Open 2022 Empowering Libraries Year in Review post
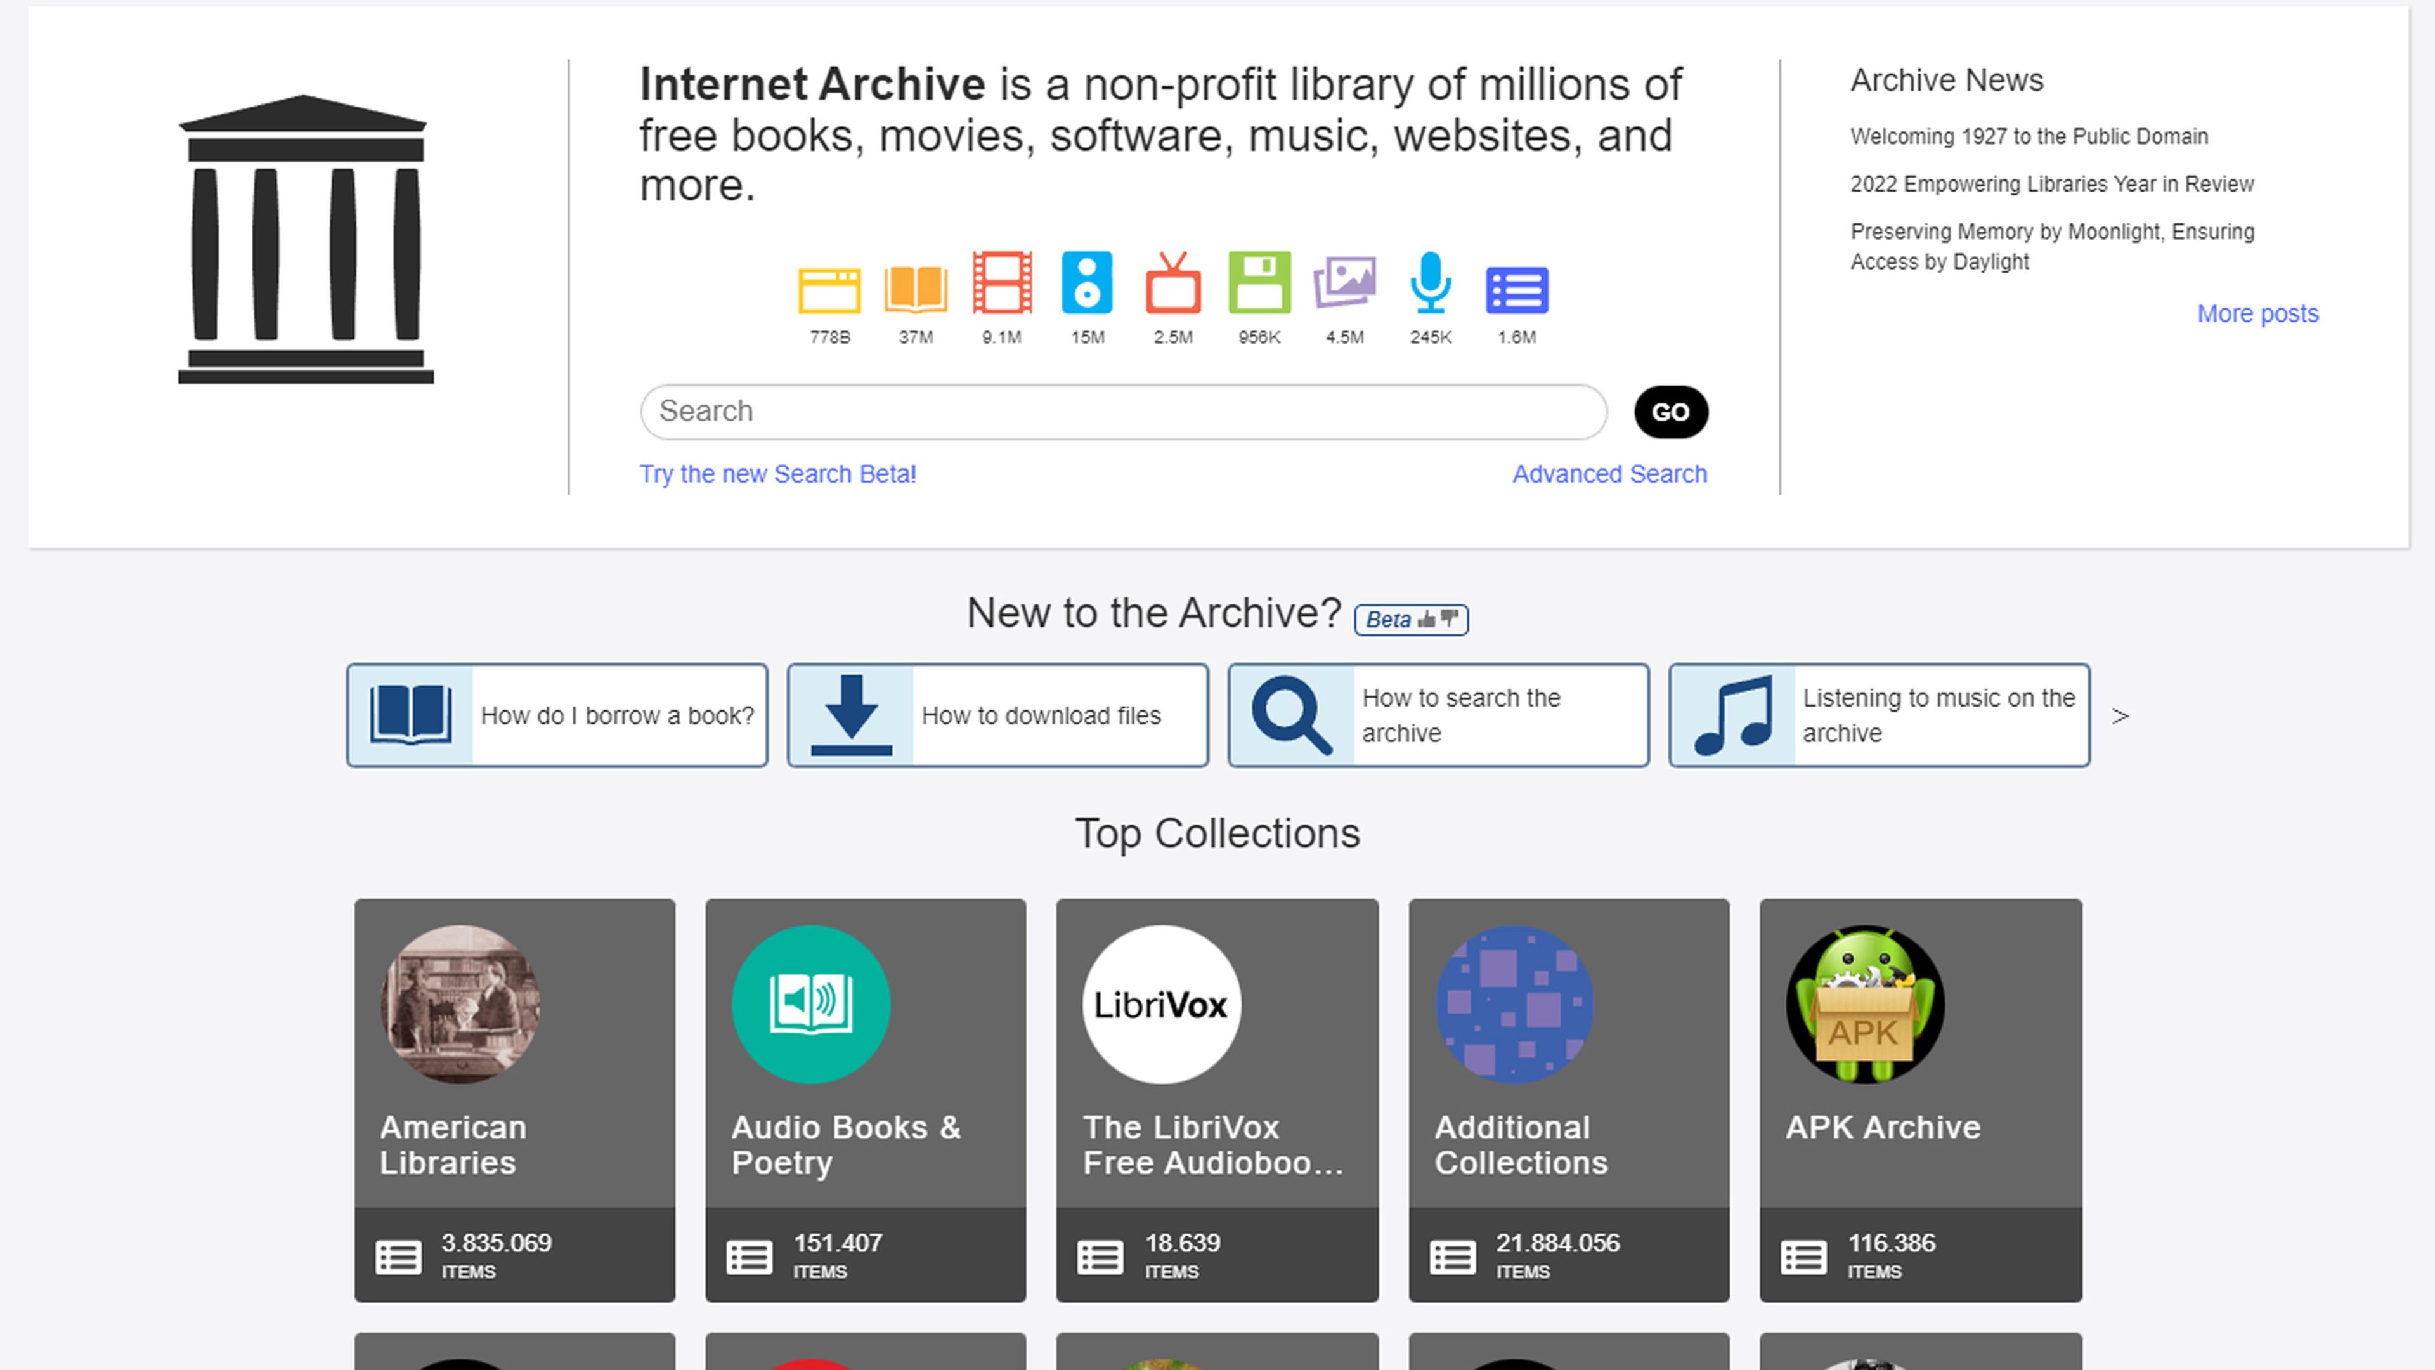2435x1370 pixels. pos(2051,183)
